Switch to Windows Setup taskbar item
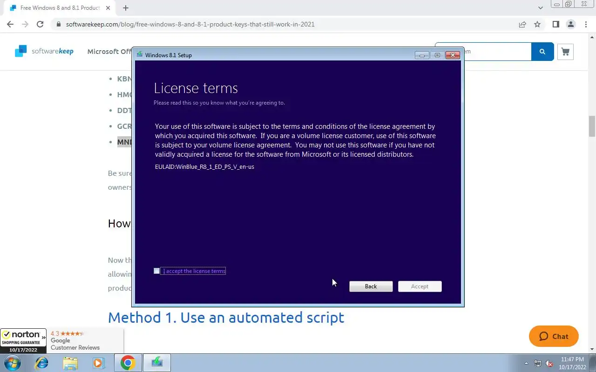Screen dimensions: 596x372 [x=157, y=363]
